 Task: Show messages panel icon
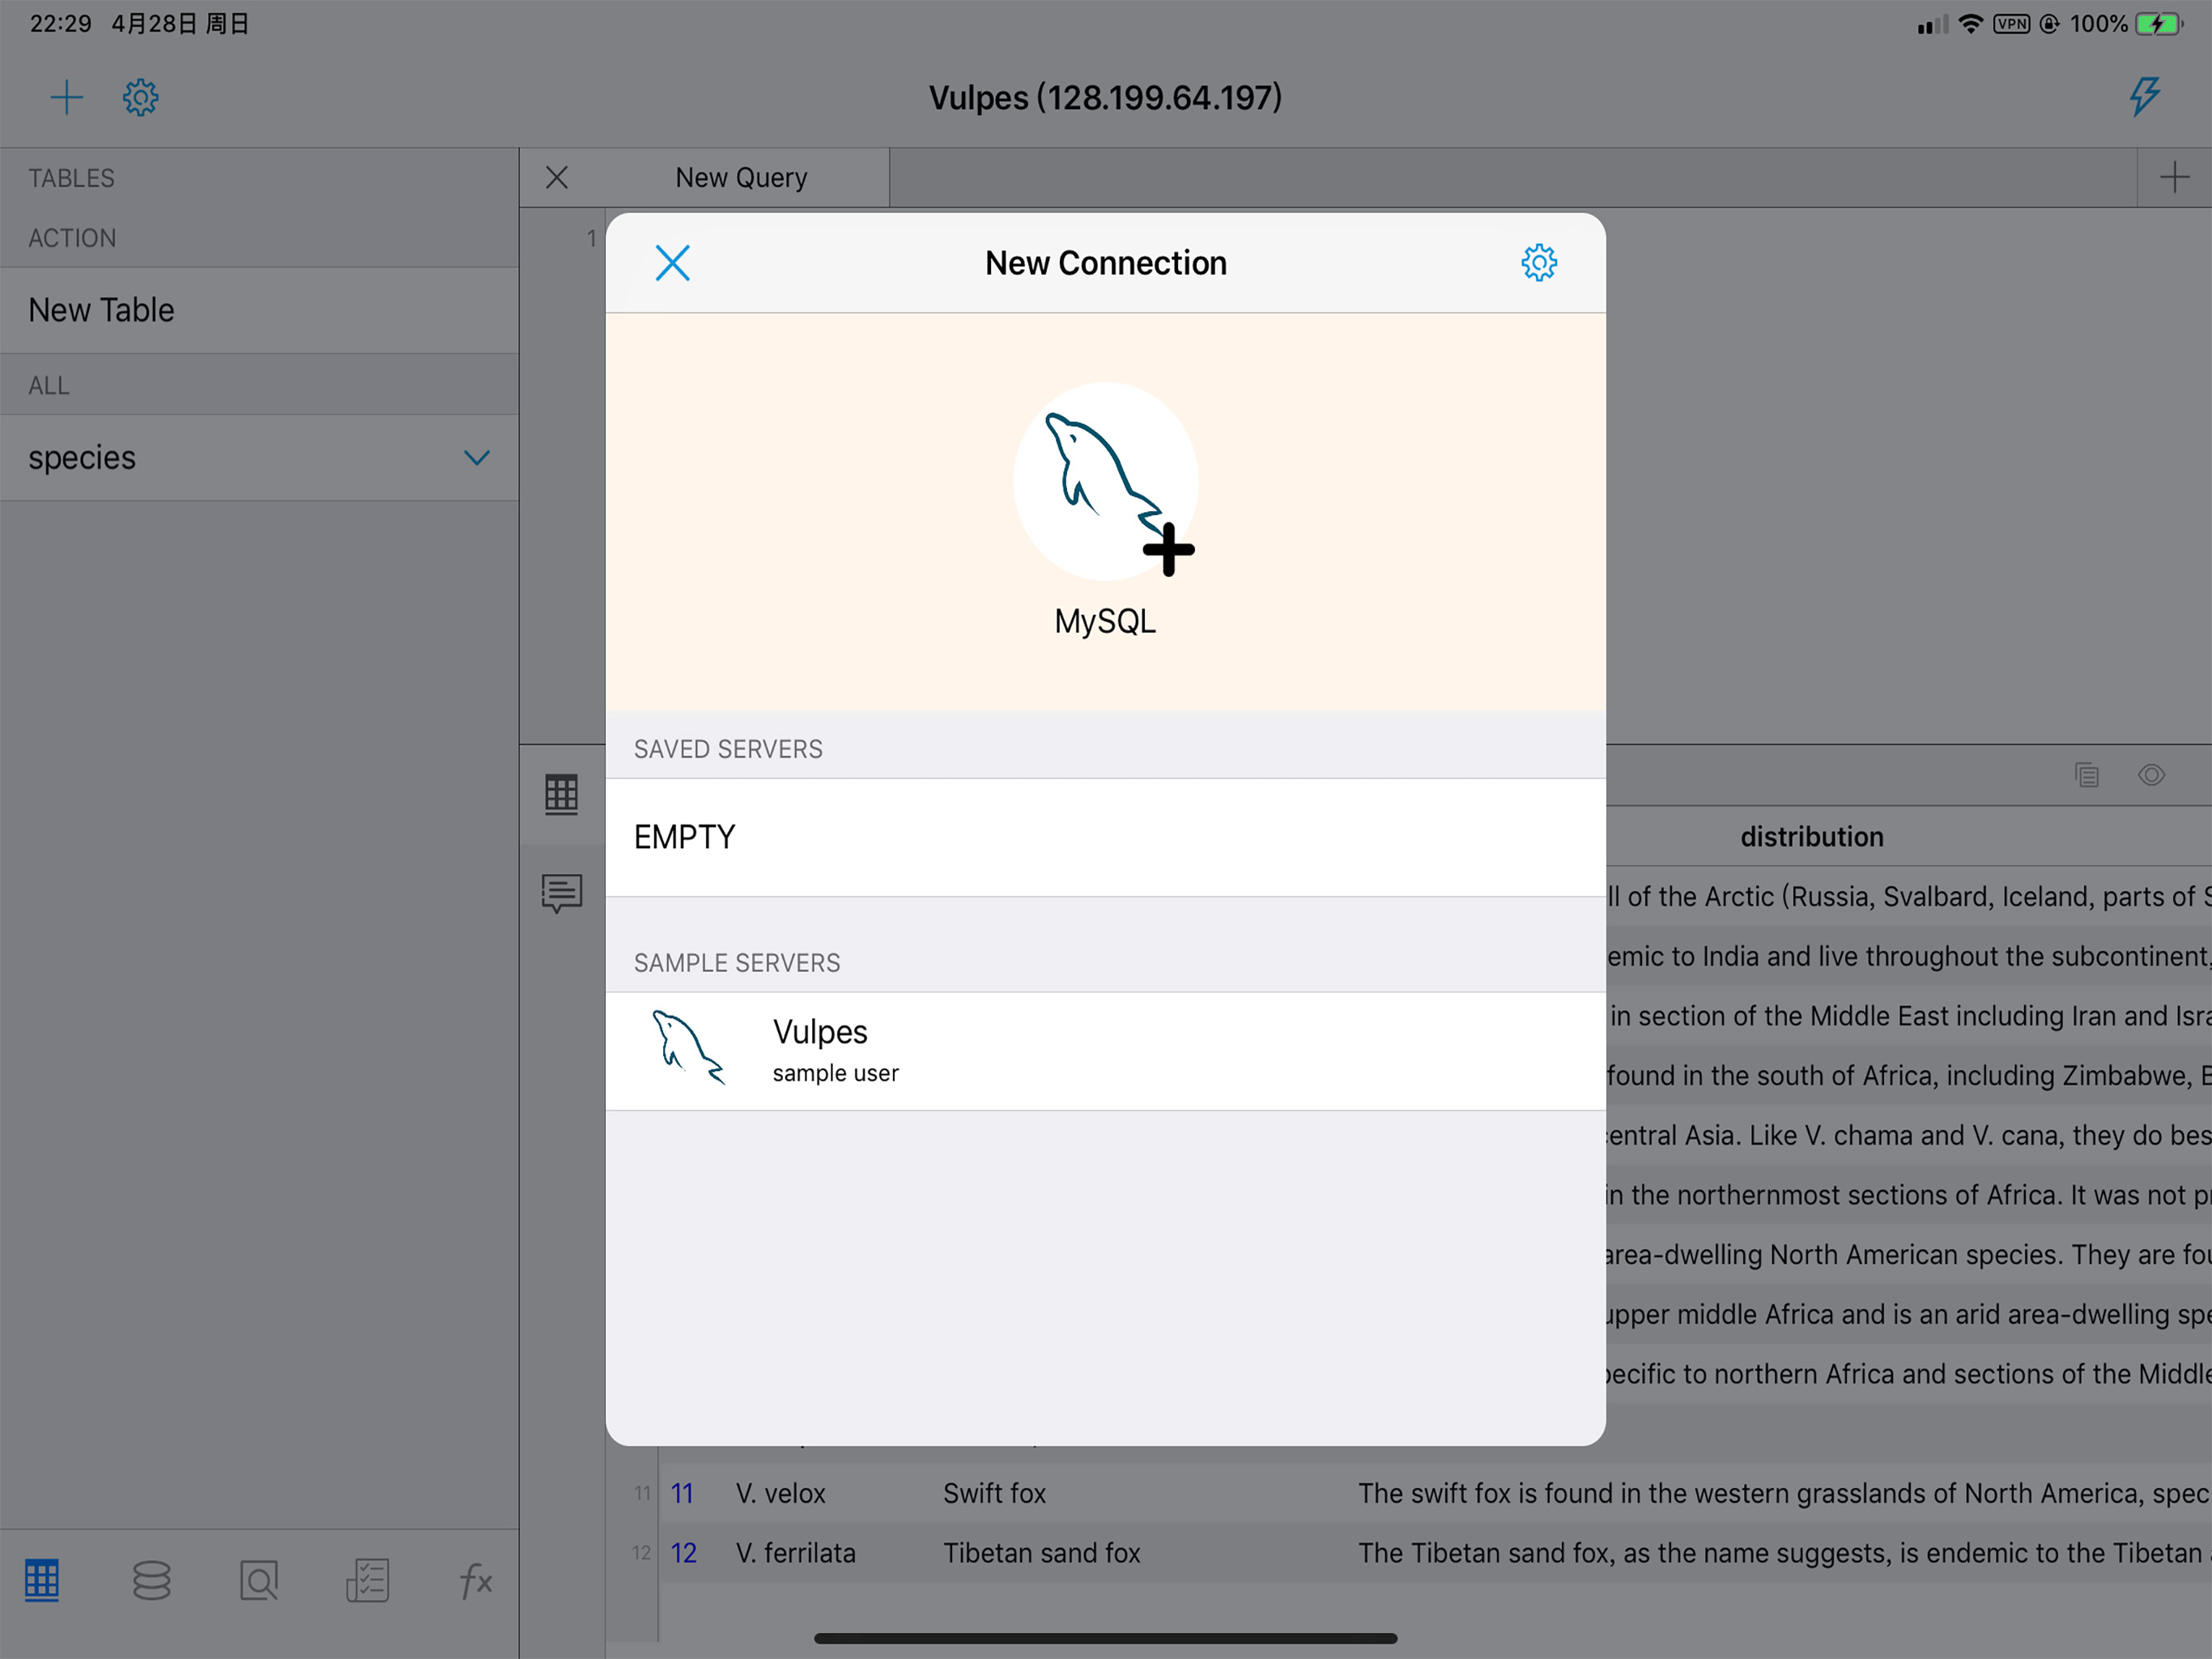tap(561, 893)
